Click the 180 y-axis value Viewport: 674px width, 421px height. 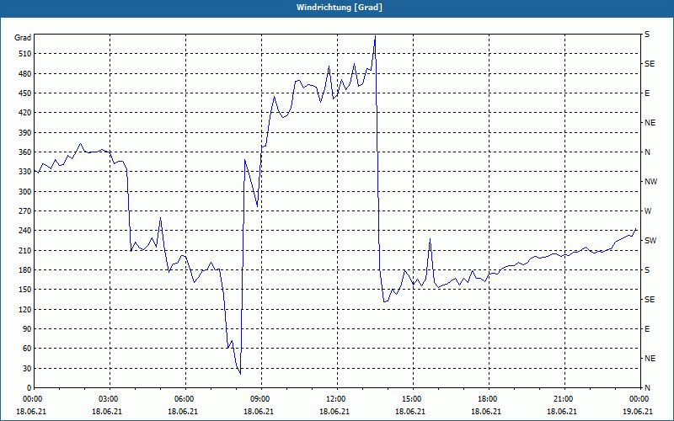coord(25,269)
